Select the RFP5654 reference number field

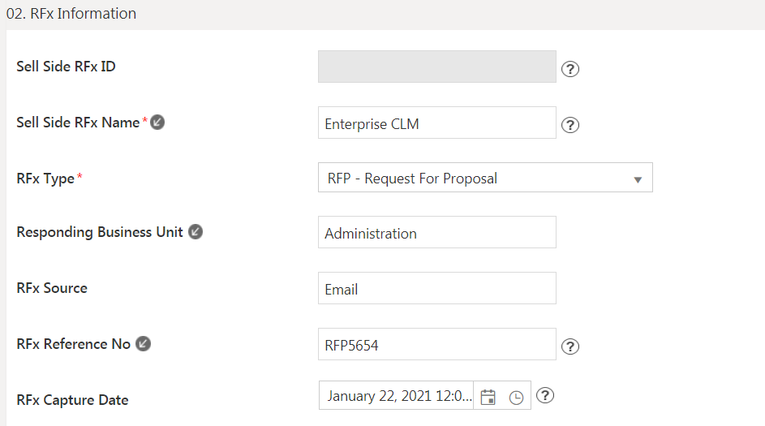(436, 345)
